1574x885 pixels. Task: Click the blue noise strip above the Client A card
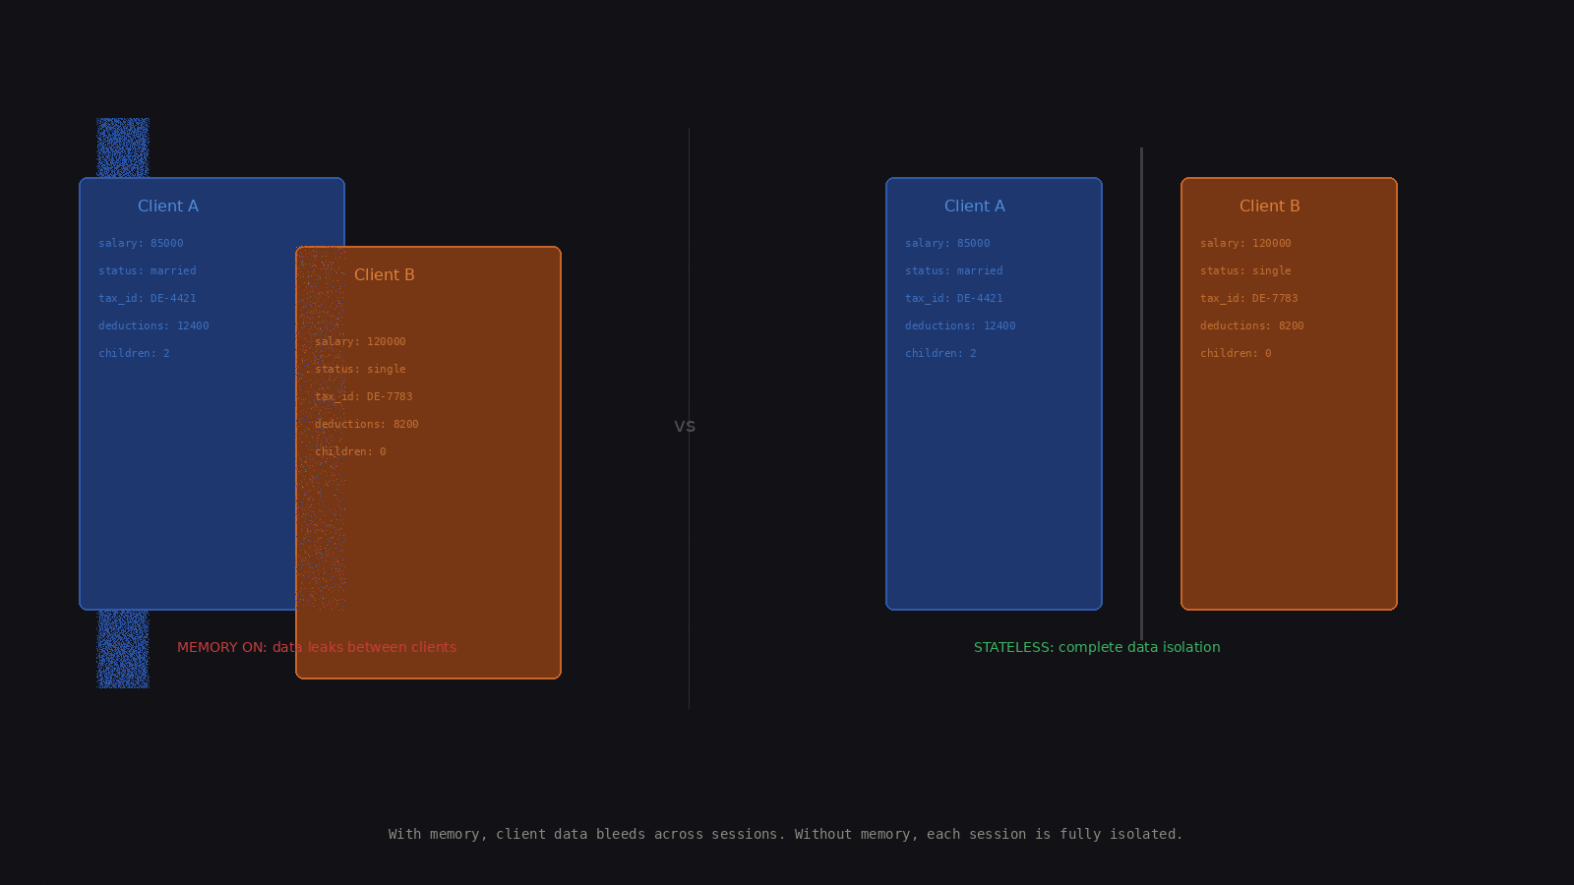[123, 147]
